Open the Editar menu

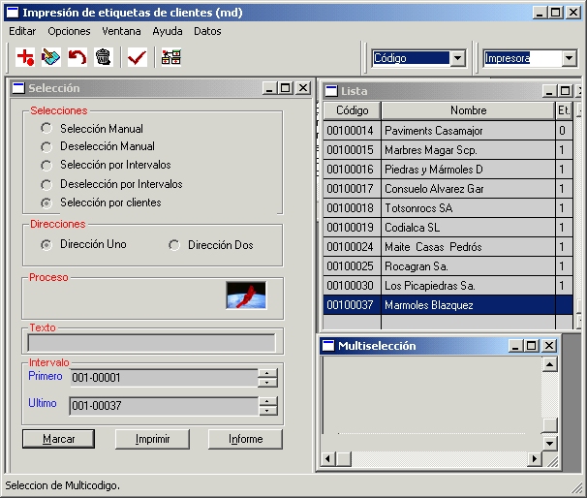[x=22, y=31]
